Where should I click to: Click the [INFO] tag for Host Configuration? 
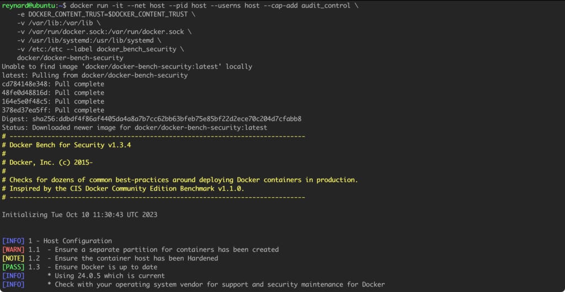click(x=13, y=241)
